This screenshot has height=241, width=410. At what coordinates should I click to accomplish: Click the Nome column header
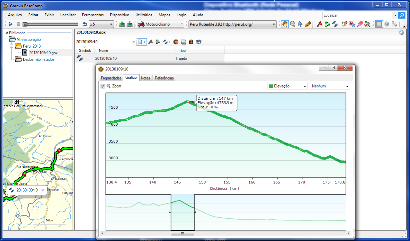(104, 51)
